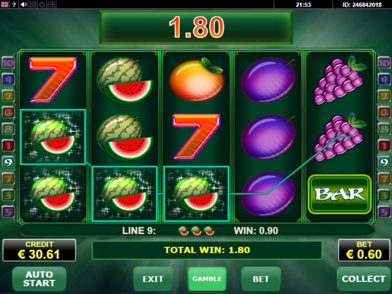Select payline 5 indicator on right side
This screenshot has width=392, height=294.
click(x=384, y=212)
